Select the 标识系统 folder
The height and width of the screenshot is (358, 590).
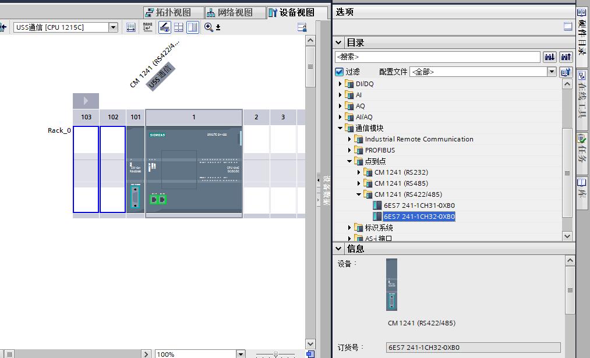[379, 228]
